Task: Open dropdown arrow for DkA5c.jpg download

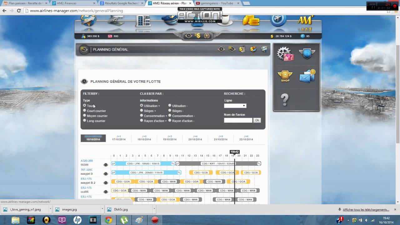Action: pos(154,209)
